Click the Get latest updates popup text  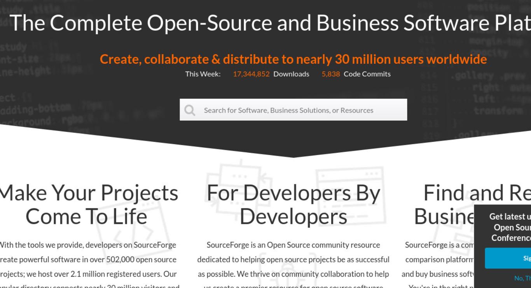pos(510,227)
